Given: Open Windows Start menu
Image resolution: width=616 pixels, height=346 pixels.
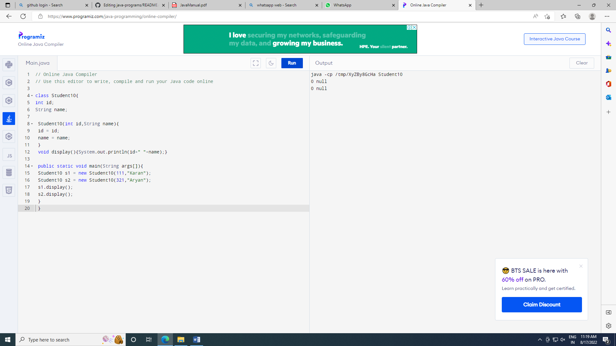Looking at the screenshot, I should click(x=8, y=340).
